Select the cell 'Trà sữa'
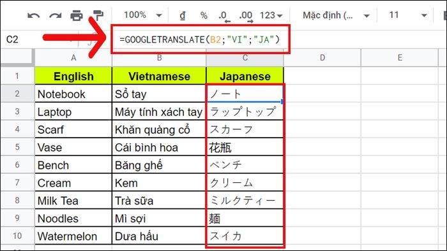 (159, 201)
